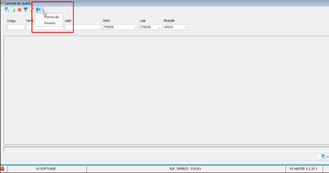This screenshot has width=329, height=173.
Task: Click the red X delete icon
Action: pos(19,10)
